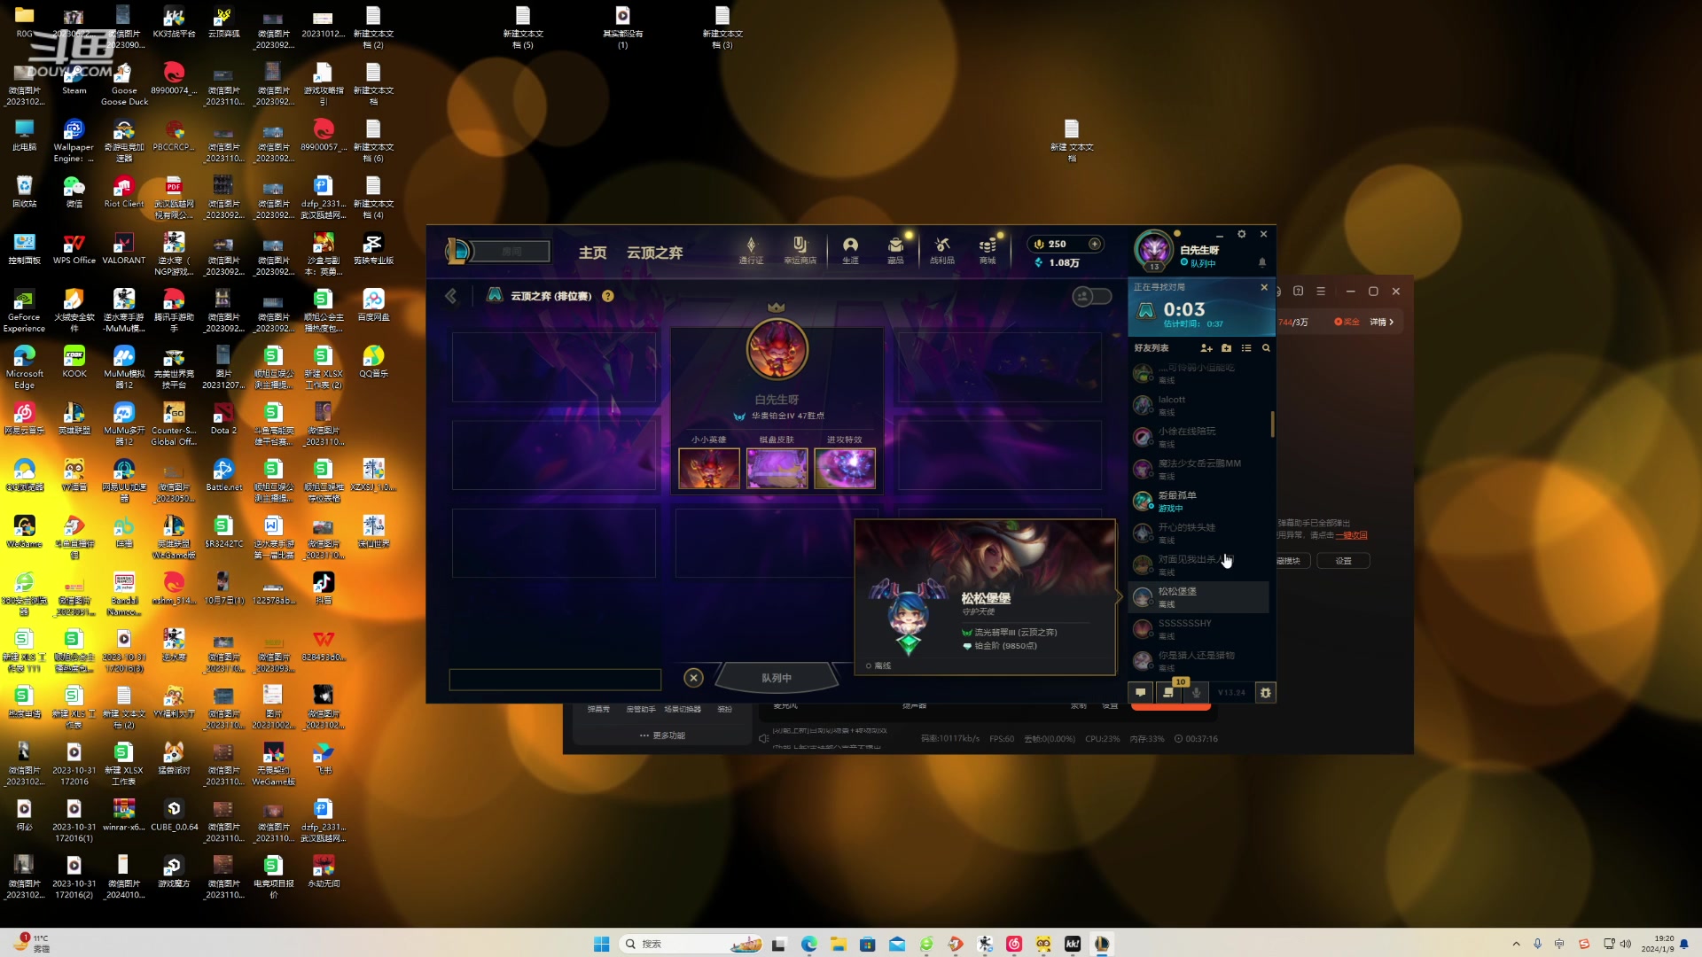Select the 棋盘皮肤 board skin thumbnail
The height and width of the screenshot is (957, 1702).
[777, 468]
